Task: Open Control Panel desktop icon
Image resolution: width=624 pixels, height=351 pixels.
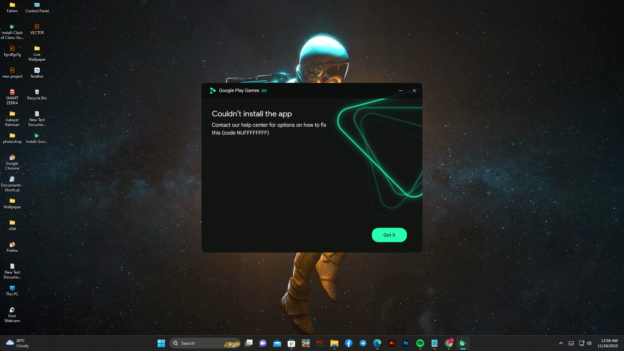Action: pos(37,7)
